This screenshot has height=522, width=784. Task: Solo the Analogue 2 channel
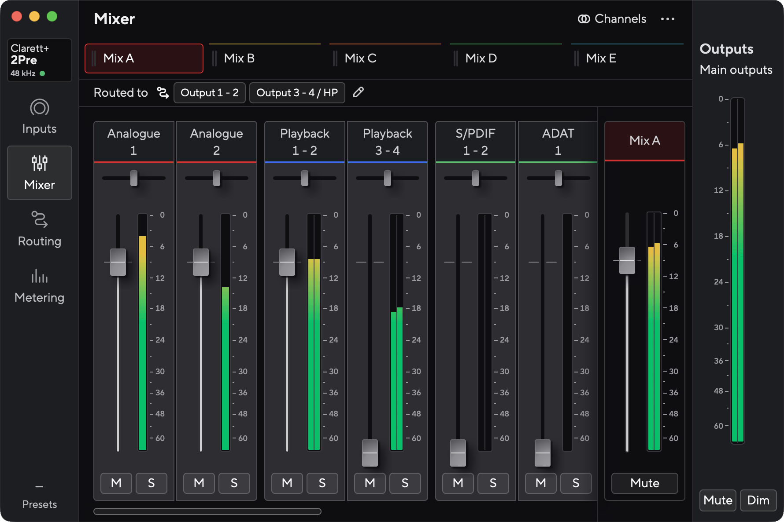[234, 483]
